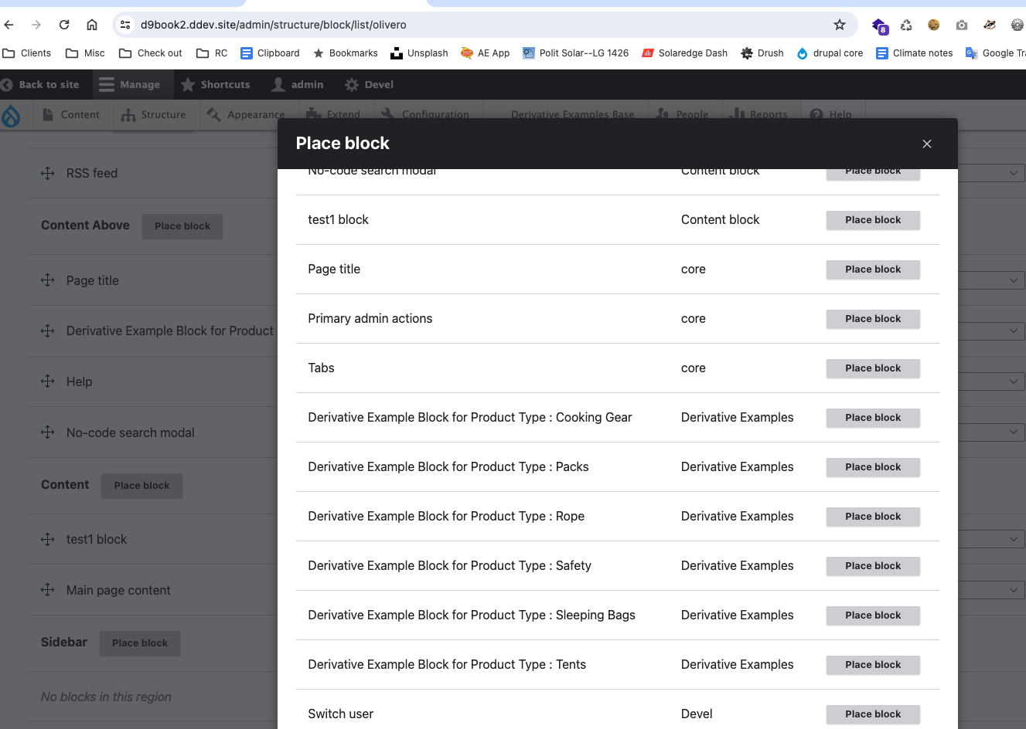The height and width of the screenshot is (729, 1026).
Task: Open the Devel toolbar menu
Action: pyautogui.click(x=370, y=85)
